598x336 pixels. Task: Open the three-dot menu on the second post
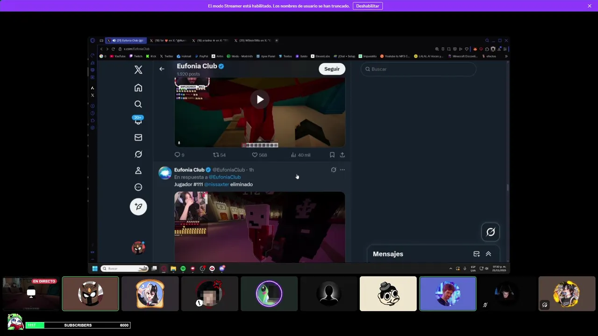(342, 170)
